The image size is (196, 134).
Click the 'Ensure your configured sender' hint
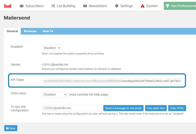[81, 69]
